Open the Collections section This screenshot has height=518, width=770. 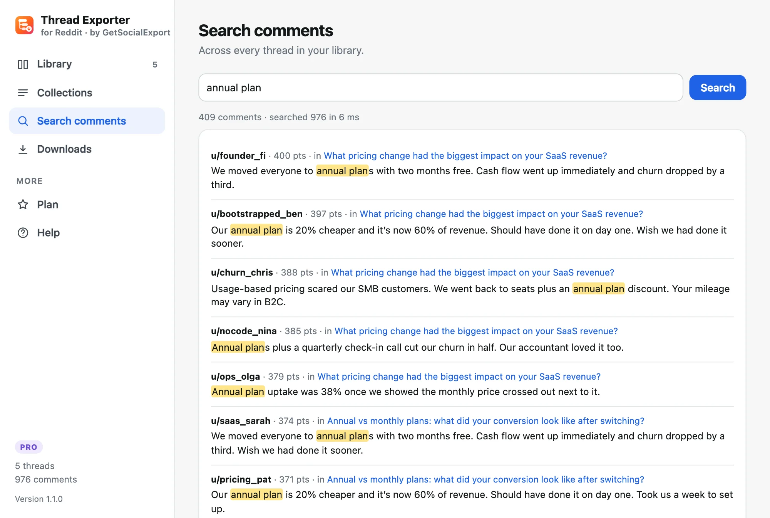(x=87, y=93)
